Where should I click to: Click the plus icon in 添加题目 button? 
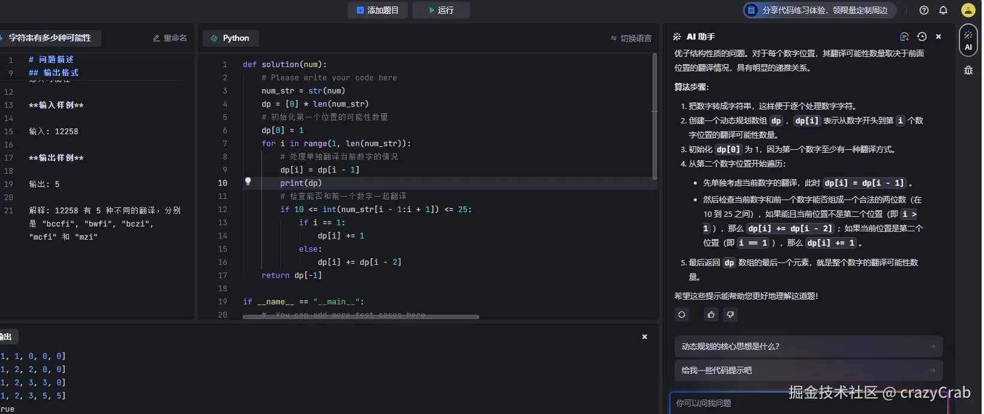click(360, 10)
